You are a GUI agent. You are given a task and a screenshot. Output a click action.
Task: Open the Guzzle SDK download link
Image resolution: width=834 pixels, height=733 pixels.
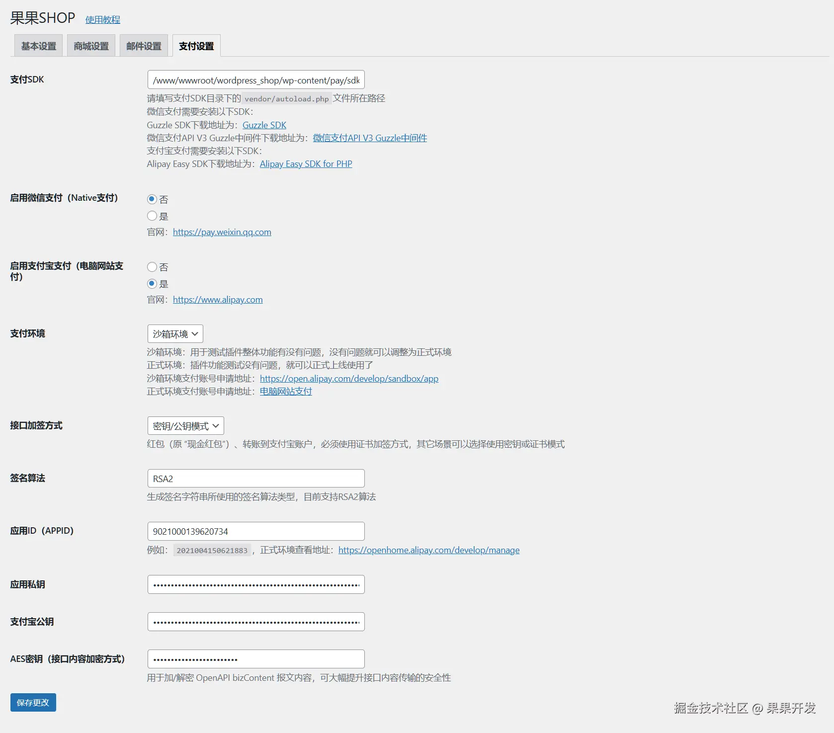(x=264, y=125)
